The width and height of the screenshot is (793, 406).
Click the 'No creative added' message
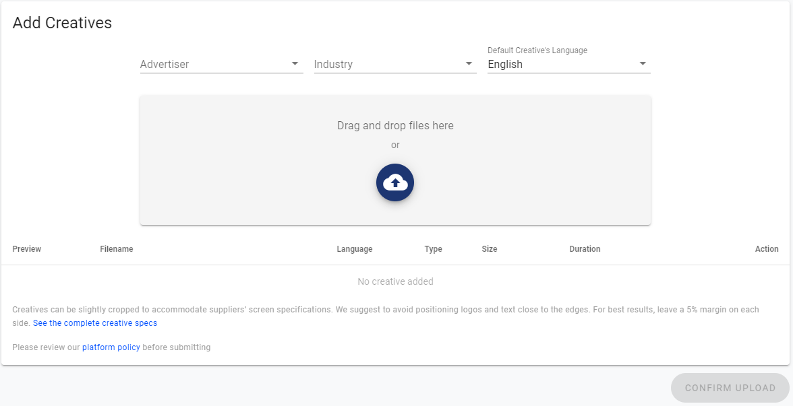coord(395,281)
